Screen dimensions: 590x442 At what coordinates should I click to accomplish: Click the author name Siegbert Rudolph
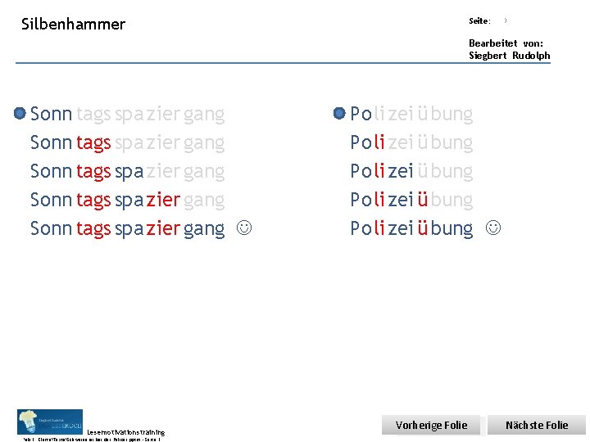[x=509, y=56]
